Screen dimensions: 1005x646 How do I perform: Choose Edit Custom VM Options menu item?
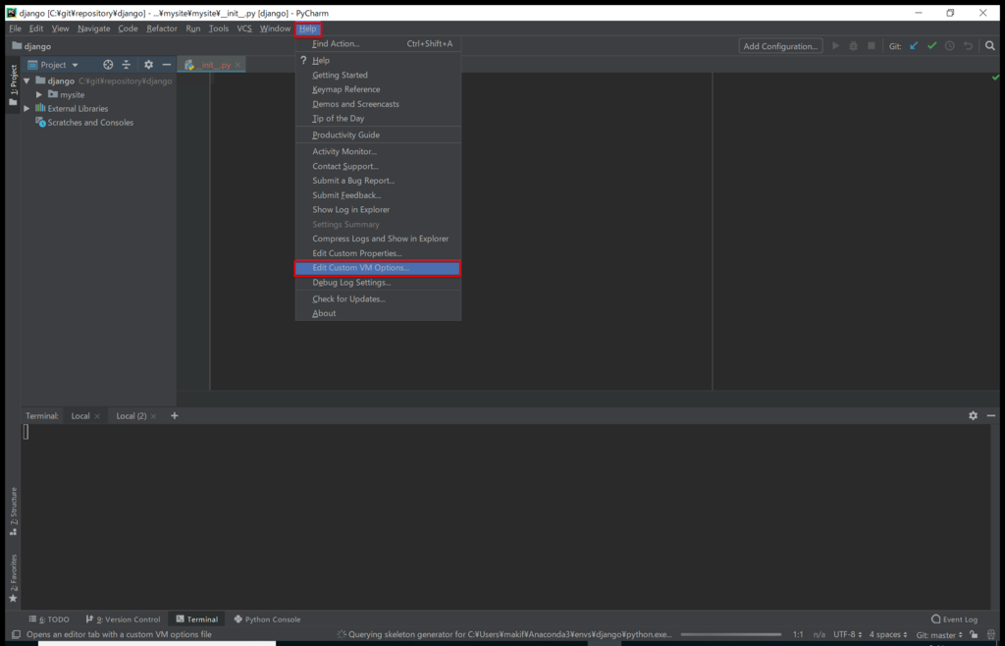[378, 268]
